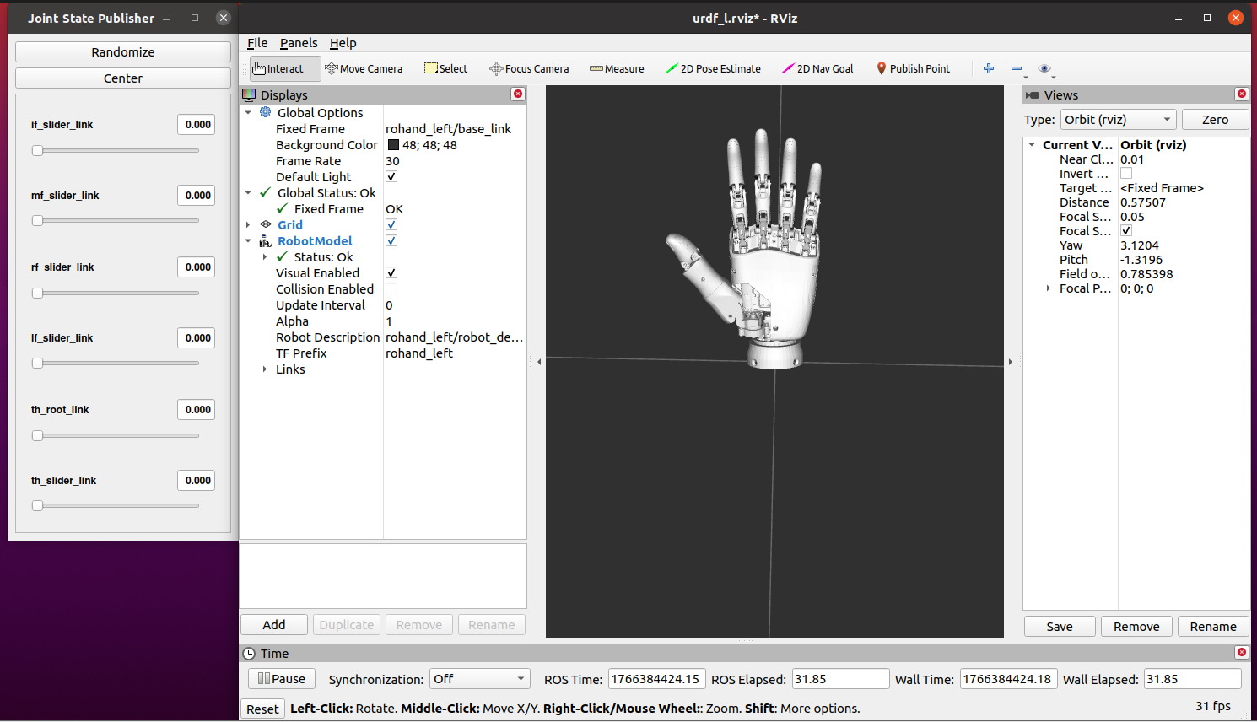Viewport: 1257px width, 722px height.
Task: Expand the Links tree item
Action: [265, 369]
